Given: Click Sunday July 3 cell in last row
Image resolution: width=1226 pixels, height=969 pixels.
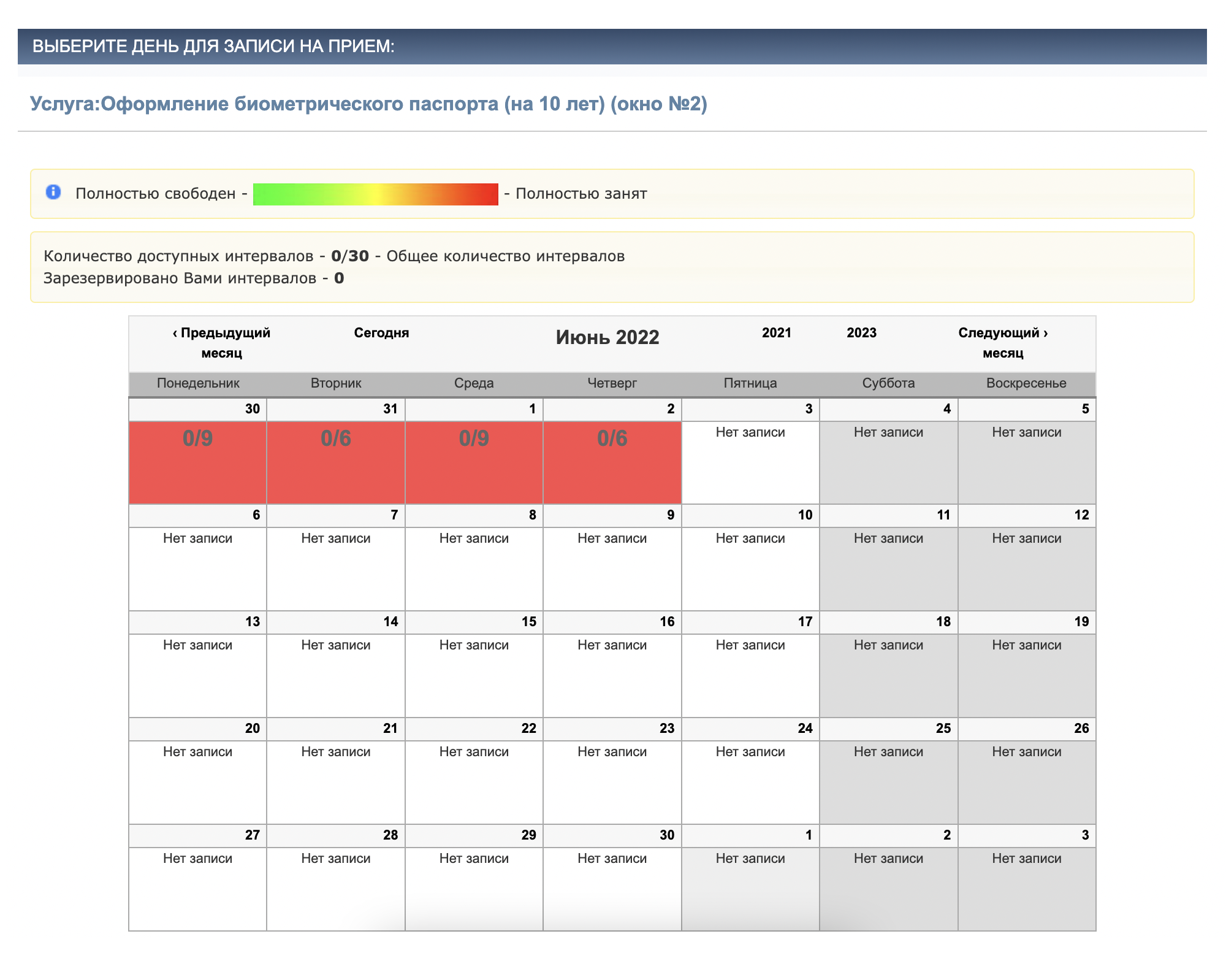Looking at the screenshot, I should coord(1027,889).
